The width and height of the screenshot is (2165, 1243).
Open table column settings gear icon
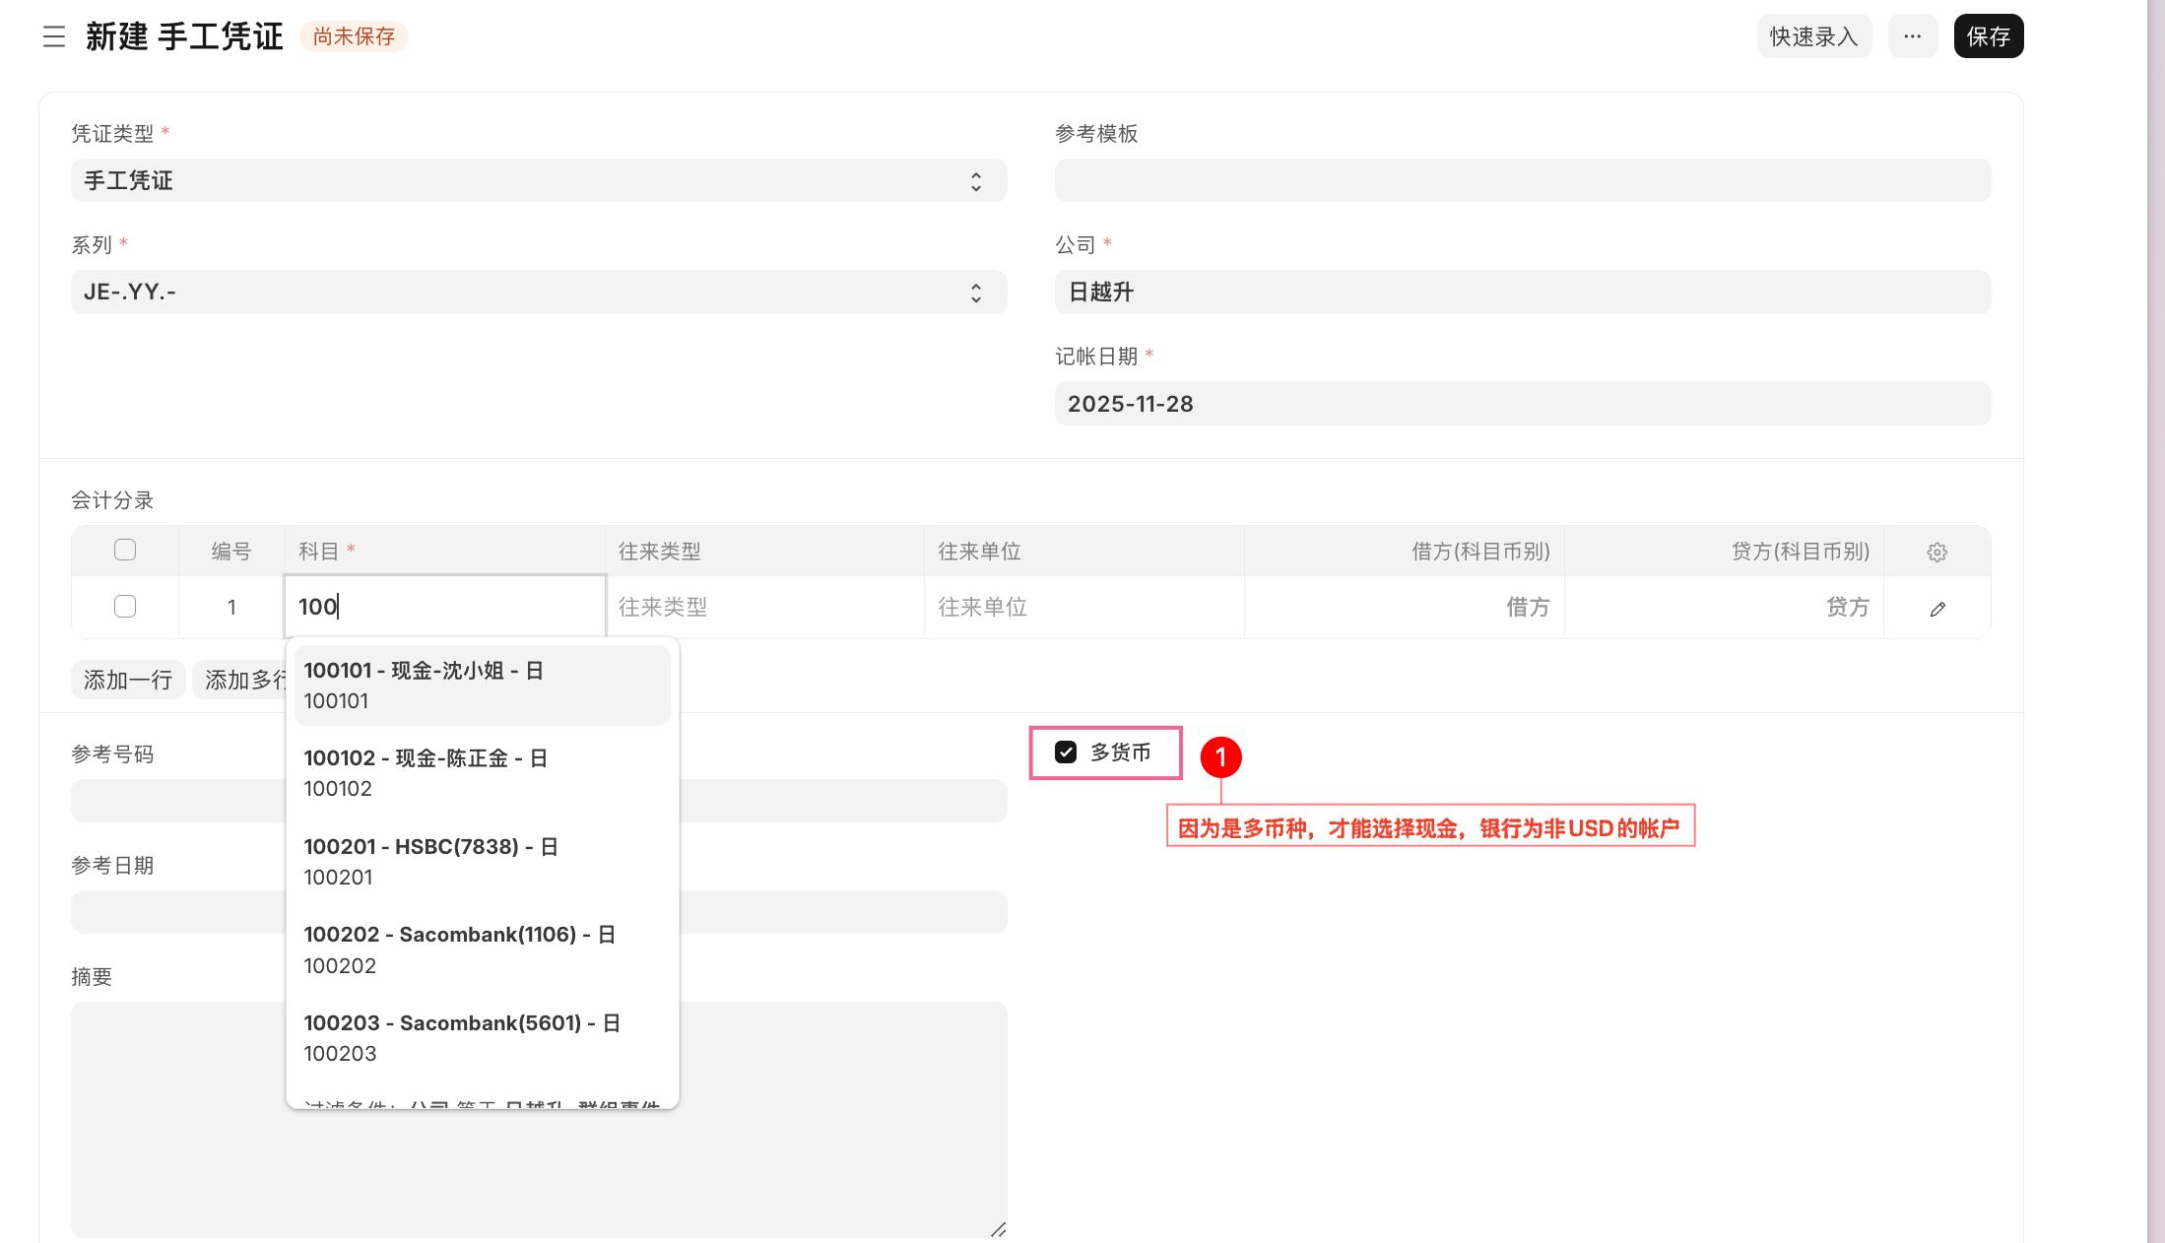tap(1936, 552)
